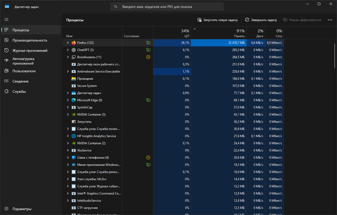Viewport: 337px width, 215px height.
Task: Click the Параметры gear icon
Action: (x=7, y=209)
